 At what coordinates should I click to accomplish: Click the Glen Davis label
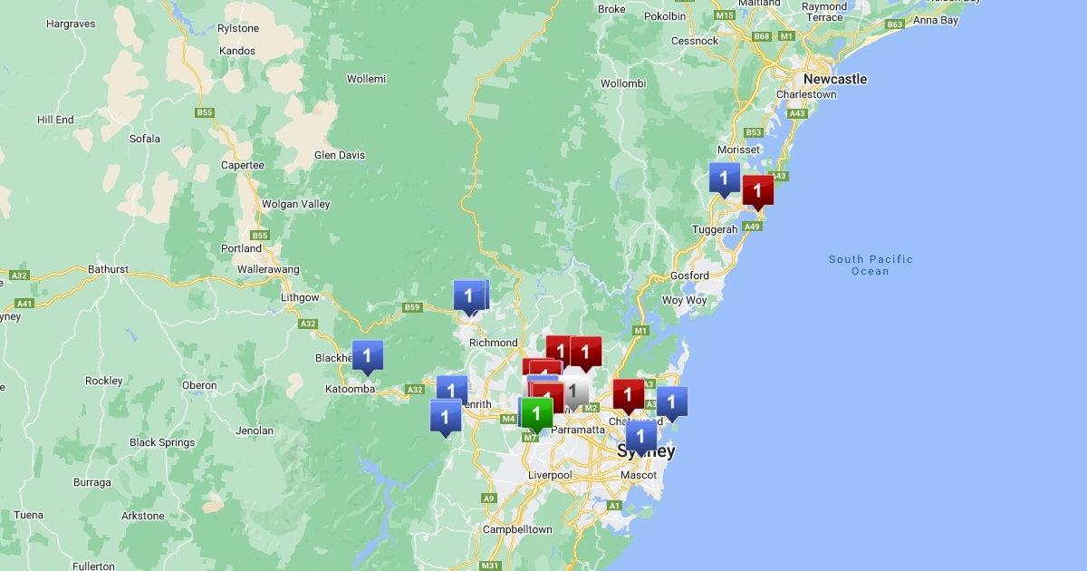pyautogui.click(x=340, y=155)
